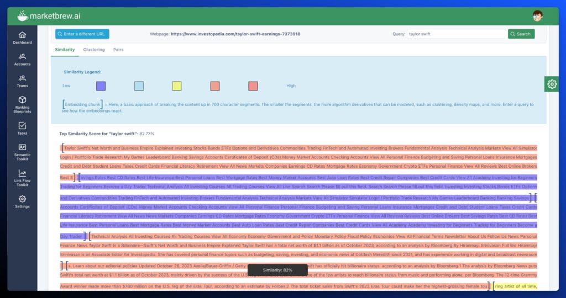Open the Dashboard from the sidebar
The image size is (566, 298).
click(22, 37)
